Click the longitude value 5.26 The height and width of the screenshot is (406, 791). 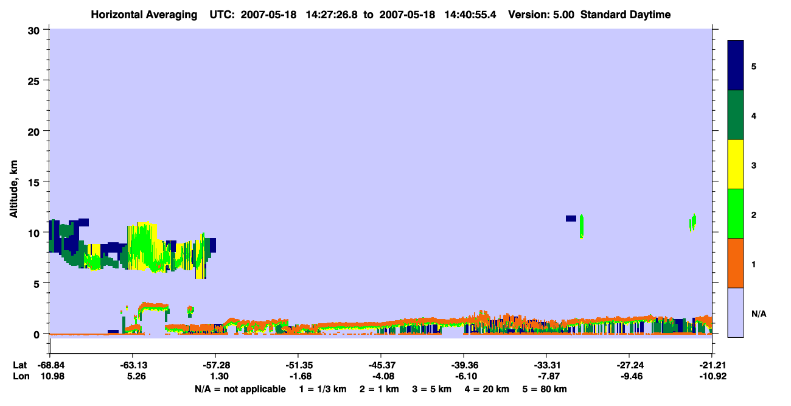(x=133, y=376)
